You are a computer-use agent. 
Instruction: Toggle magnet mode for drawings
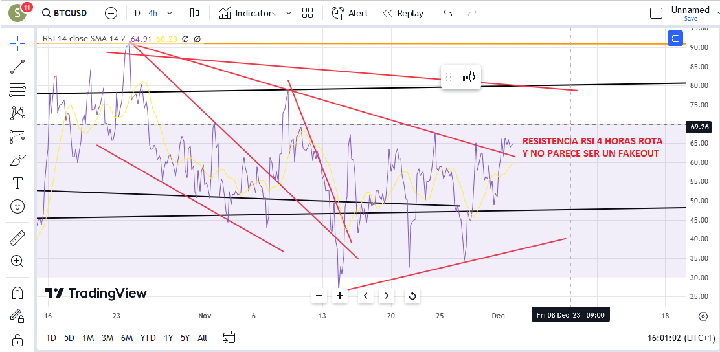17,292
